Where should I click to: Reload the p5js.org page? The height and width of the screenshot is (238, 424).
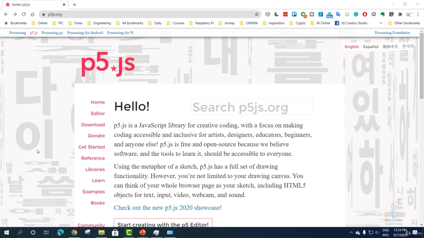tap(24, 14)
